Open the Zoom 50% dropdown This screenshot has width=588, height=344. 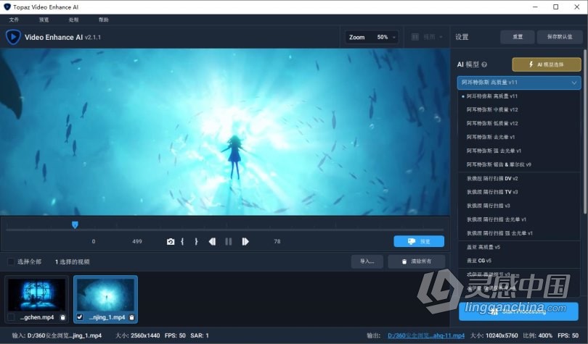point(372,37)
